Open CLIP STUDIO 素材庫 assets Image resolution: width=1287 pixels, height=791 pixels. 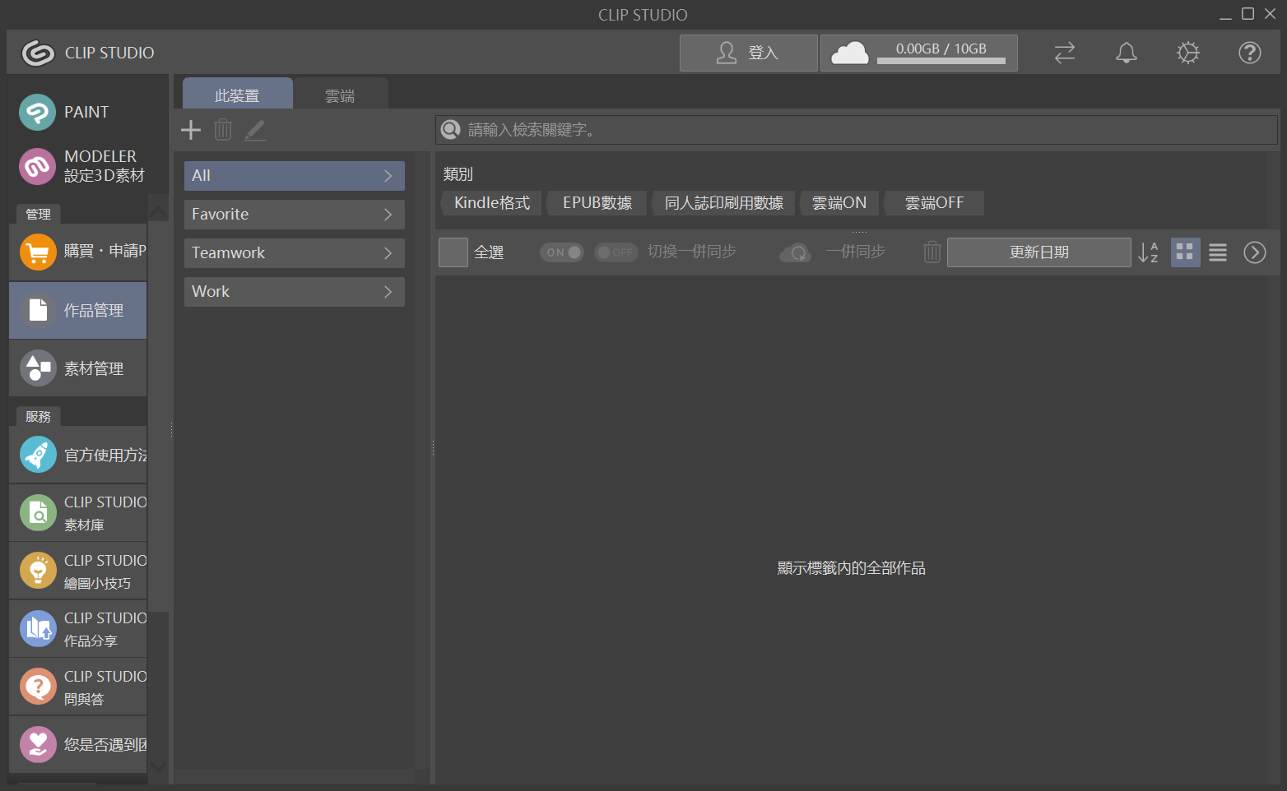tap(78, 513)
